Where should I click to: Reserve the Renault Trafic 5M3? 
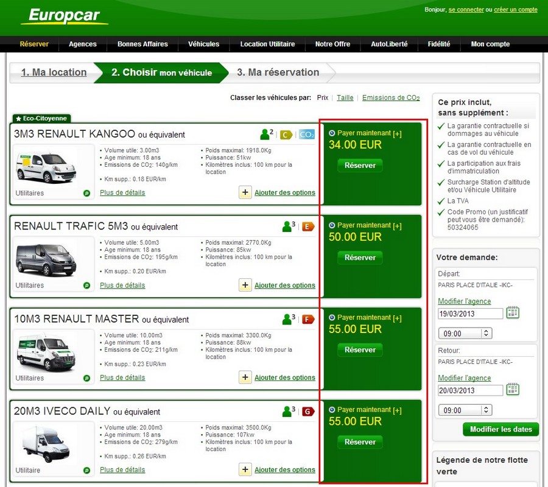pos(360,258)
